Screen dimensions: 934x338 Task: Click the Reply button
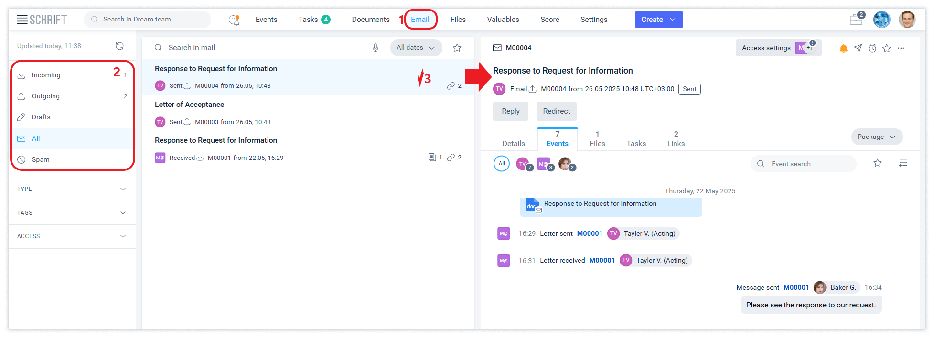click(511, 111)
